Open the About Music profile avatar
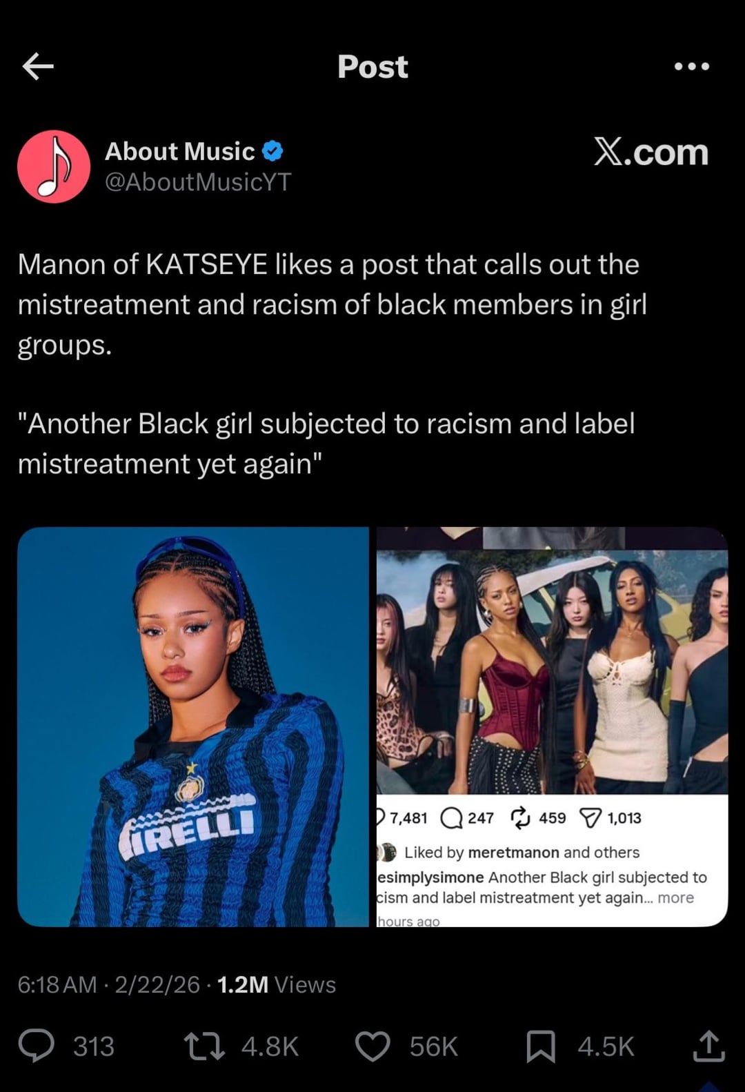 (x=54, y=166)
